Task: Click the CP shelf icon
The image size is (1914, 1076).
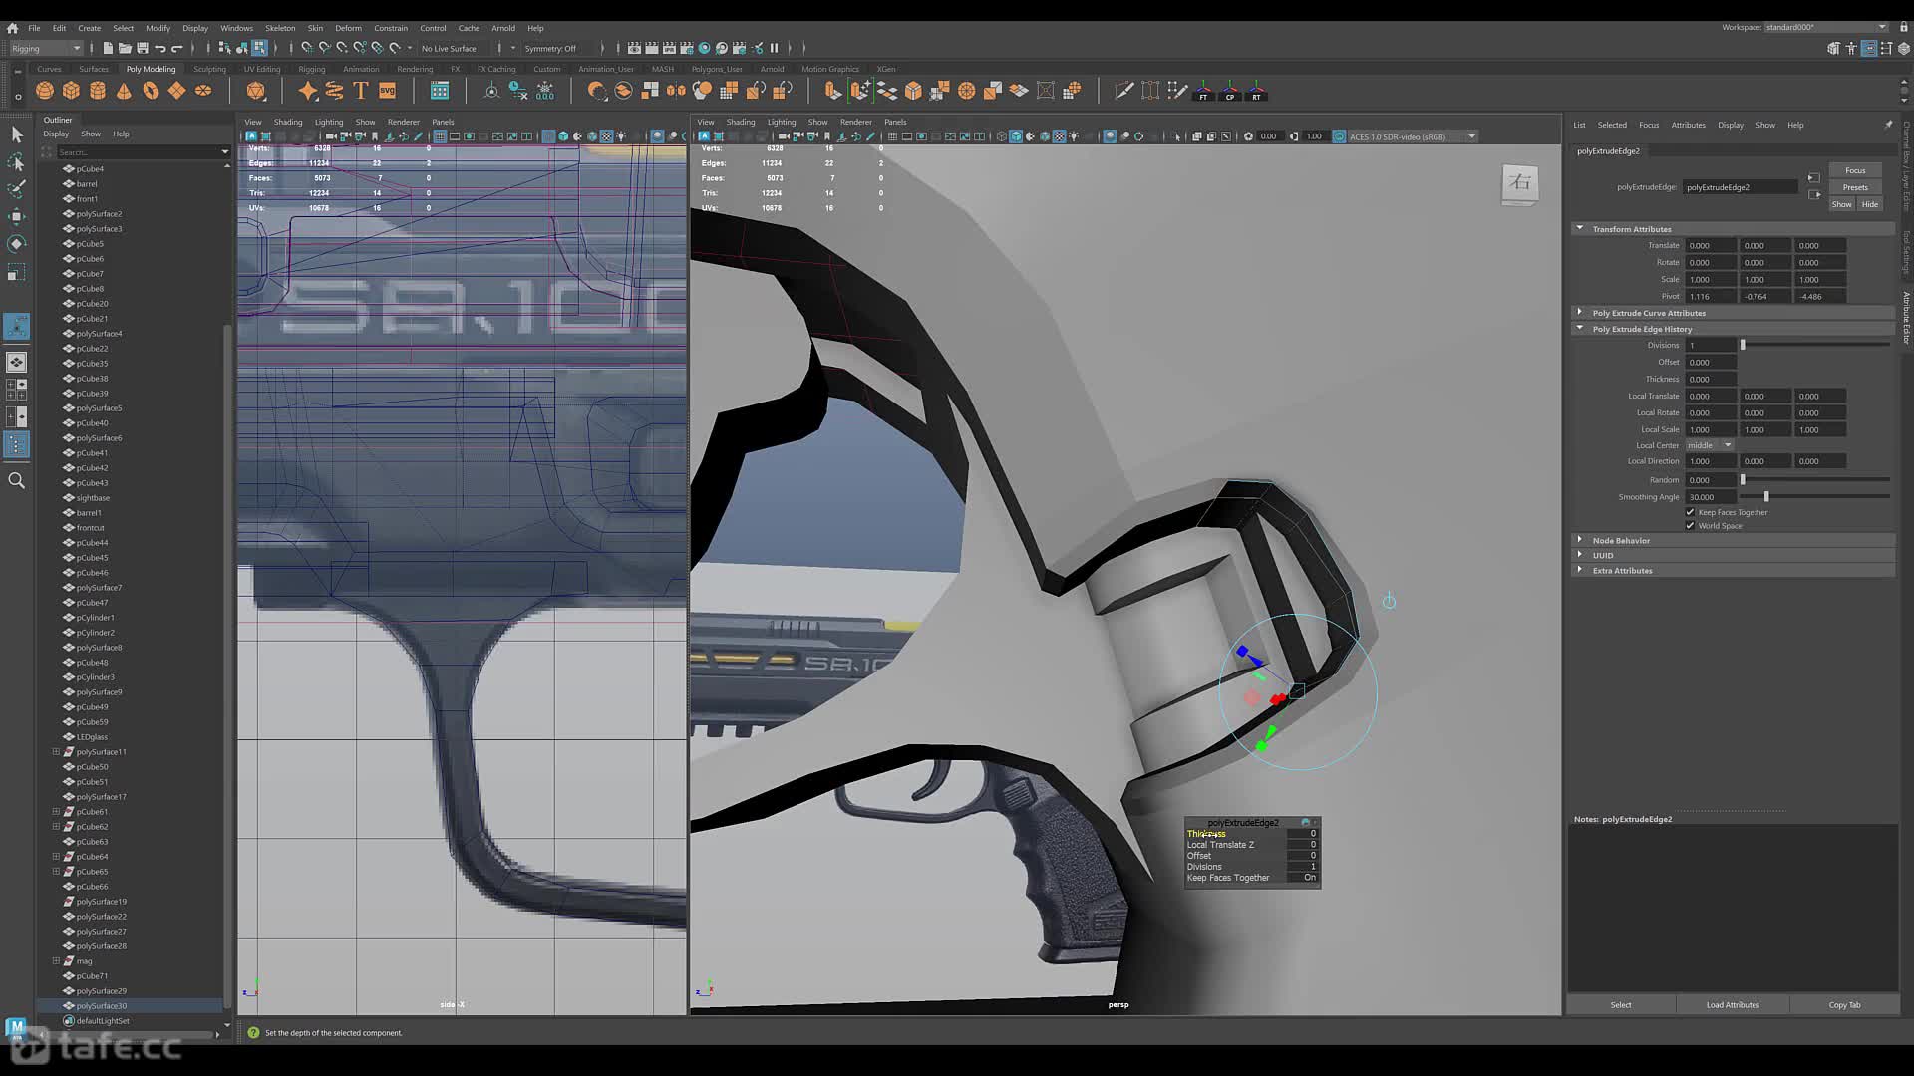Action: coord(1230,91)
